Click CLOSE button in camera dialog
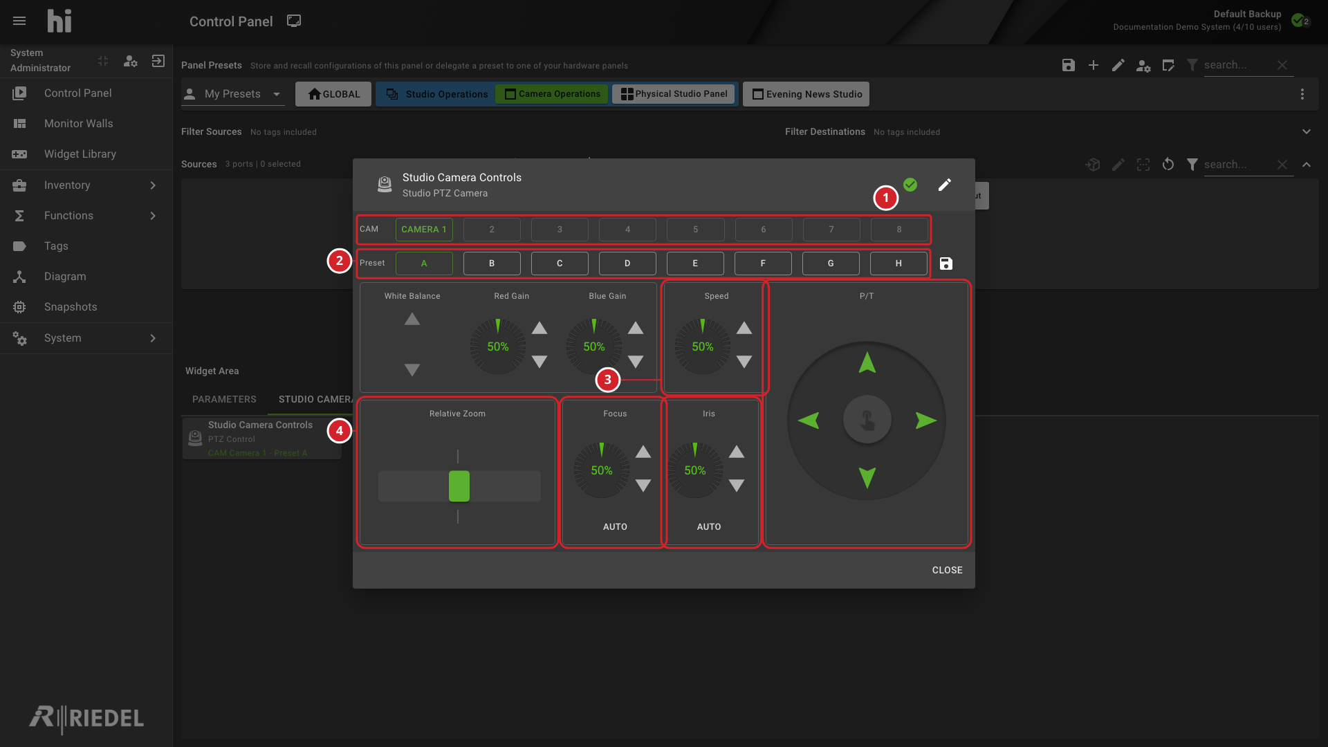 click(947, 571)
